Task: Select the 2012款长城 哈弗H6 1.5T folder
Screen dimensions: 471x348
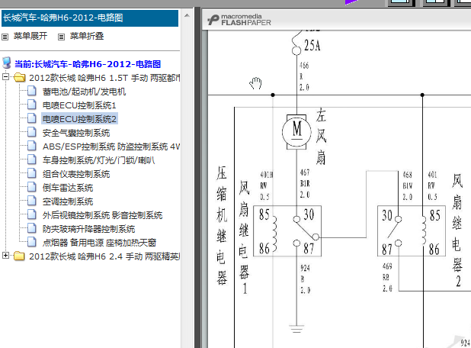Action: pyautogui.click(x=104, y=78)
